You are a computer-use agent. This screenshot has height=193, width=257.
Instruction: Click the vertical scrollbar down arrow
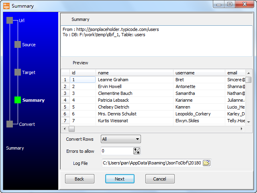coord(249,122)
